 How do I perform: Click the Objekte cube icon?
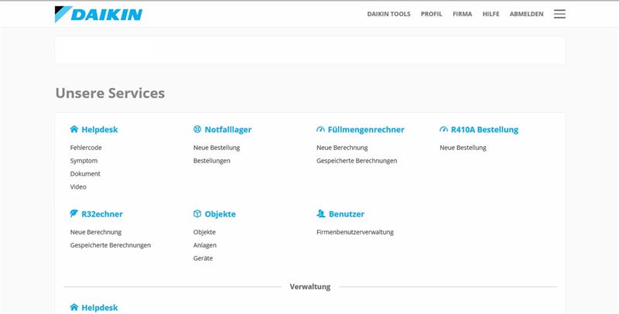pos(197,214)
